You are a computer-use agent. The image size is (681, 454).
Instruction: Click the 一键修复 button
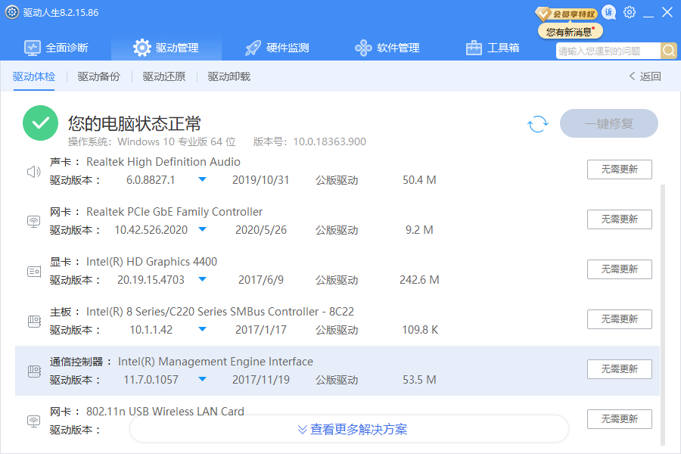tap(609, 123)
